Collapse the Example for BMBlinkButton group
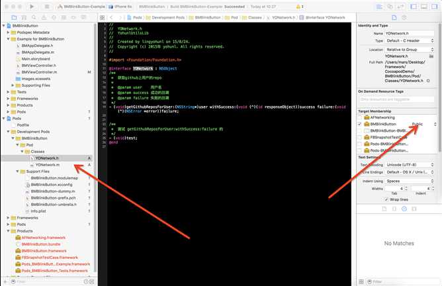The width and height of the screenshot is (442, 286). [8, 39]
